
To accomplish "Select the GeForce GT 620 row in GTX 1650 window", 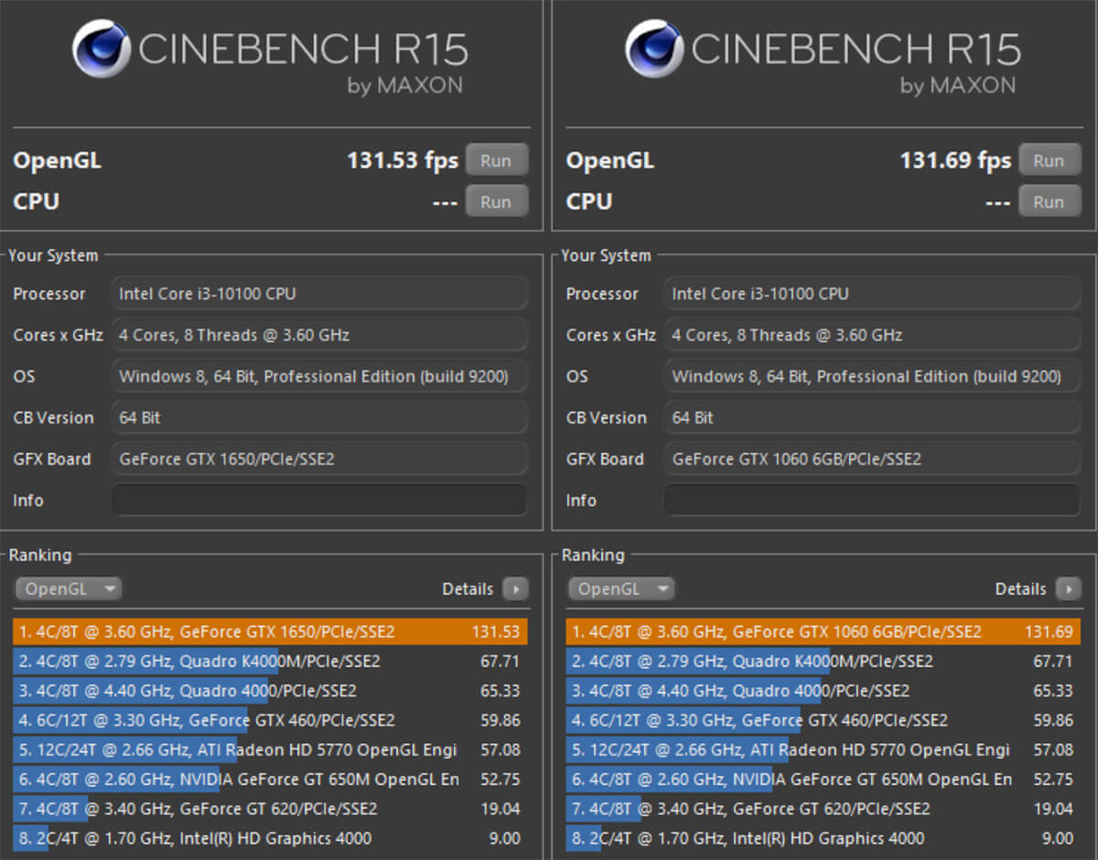I will click(x=271, y=809).
